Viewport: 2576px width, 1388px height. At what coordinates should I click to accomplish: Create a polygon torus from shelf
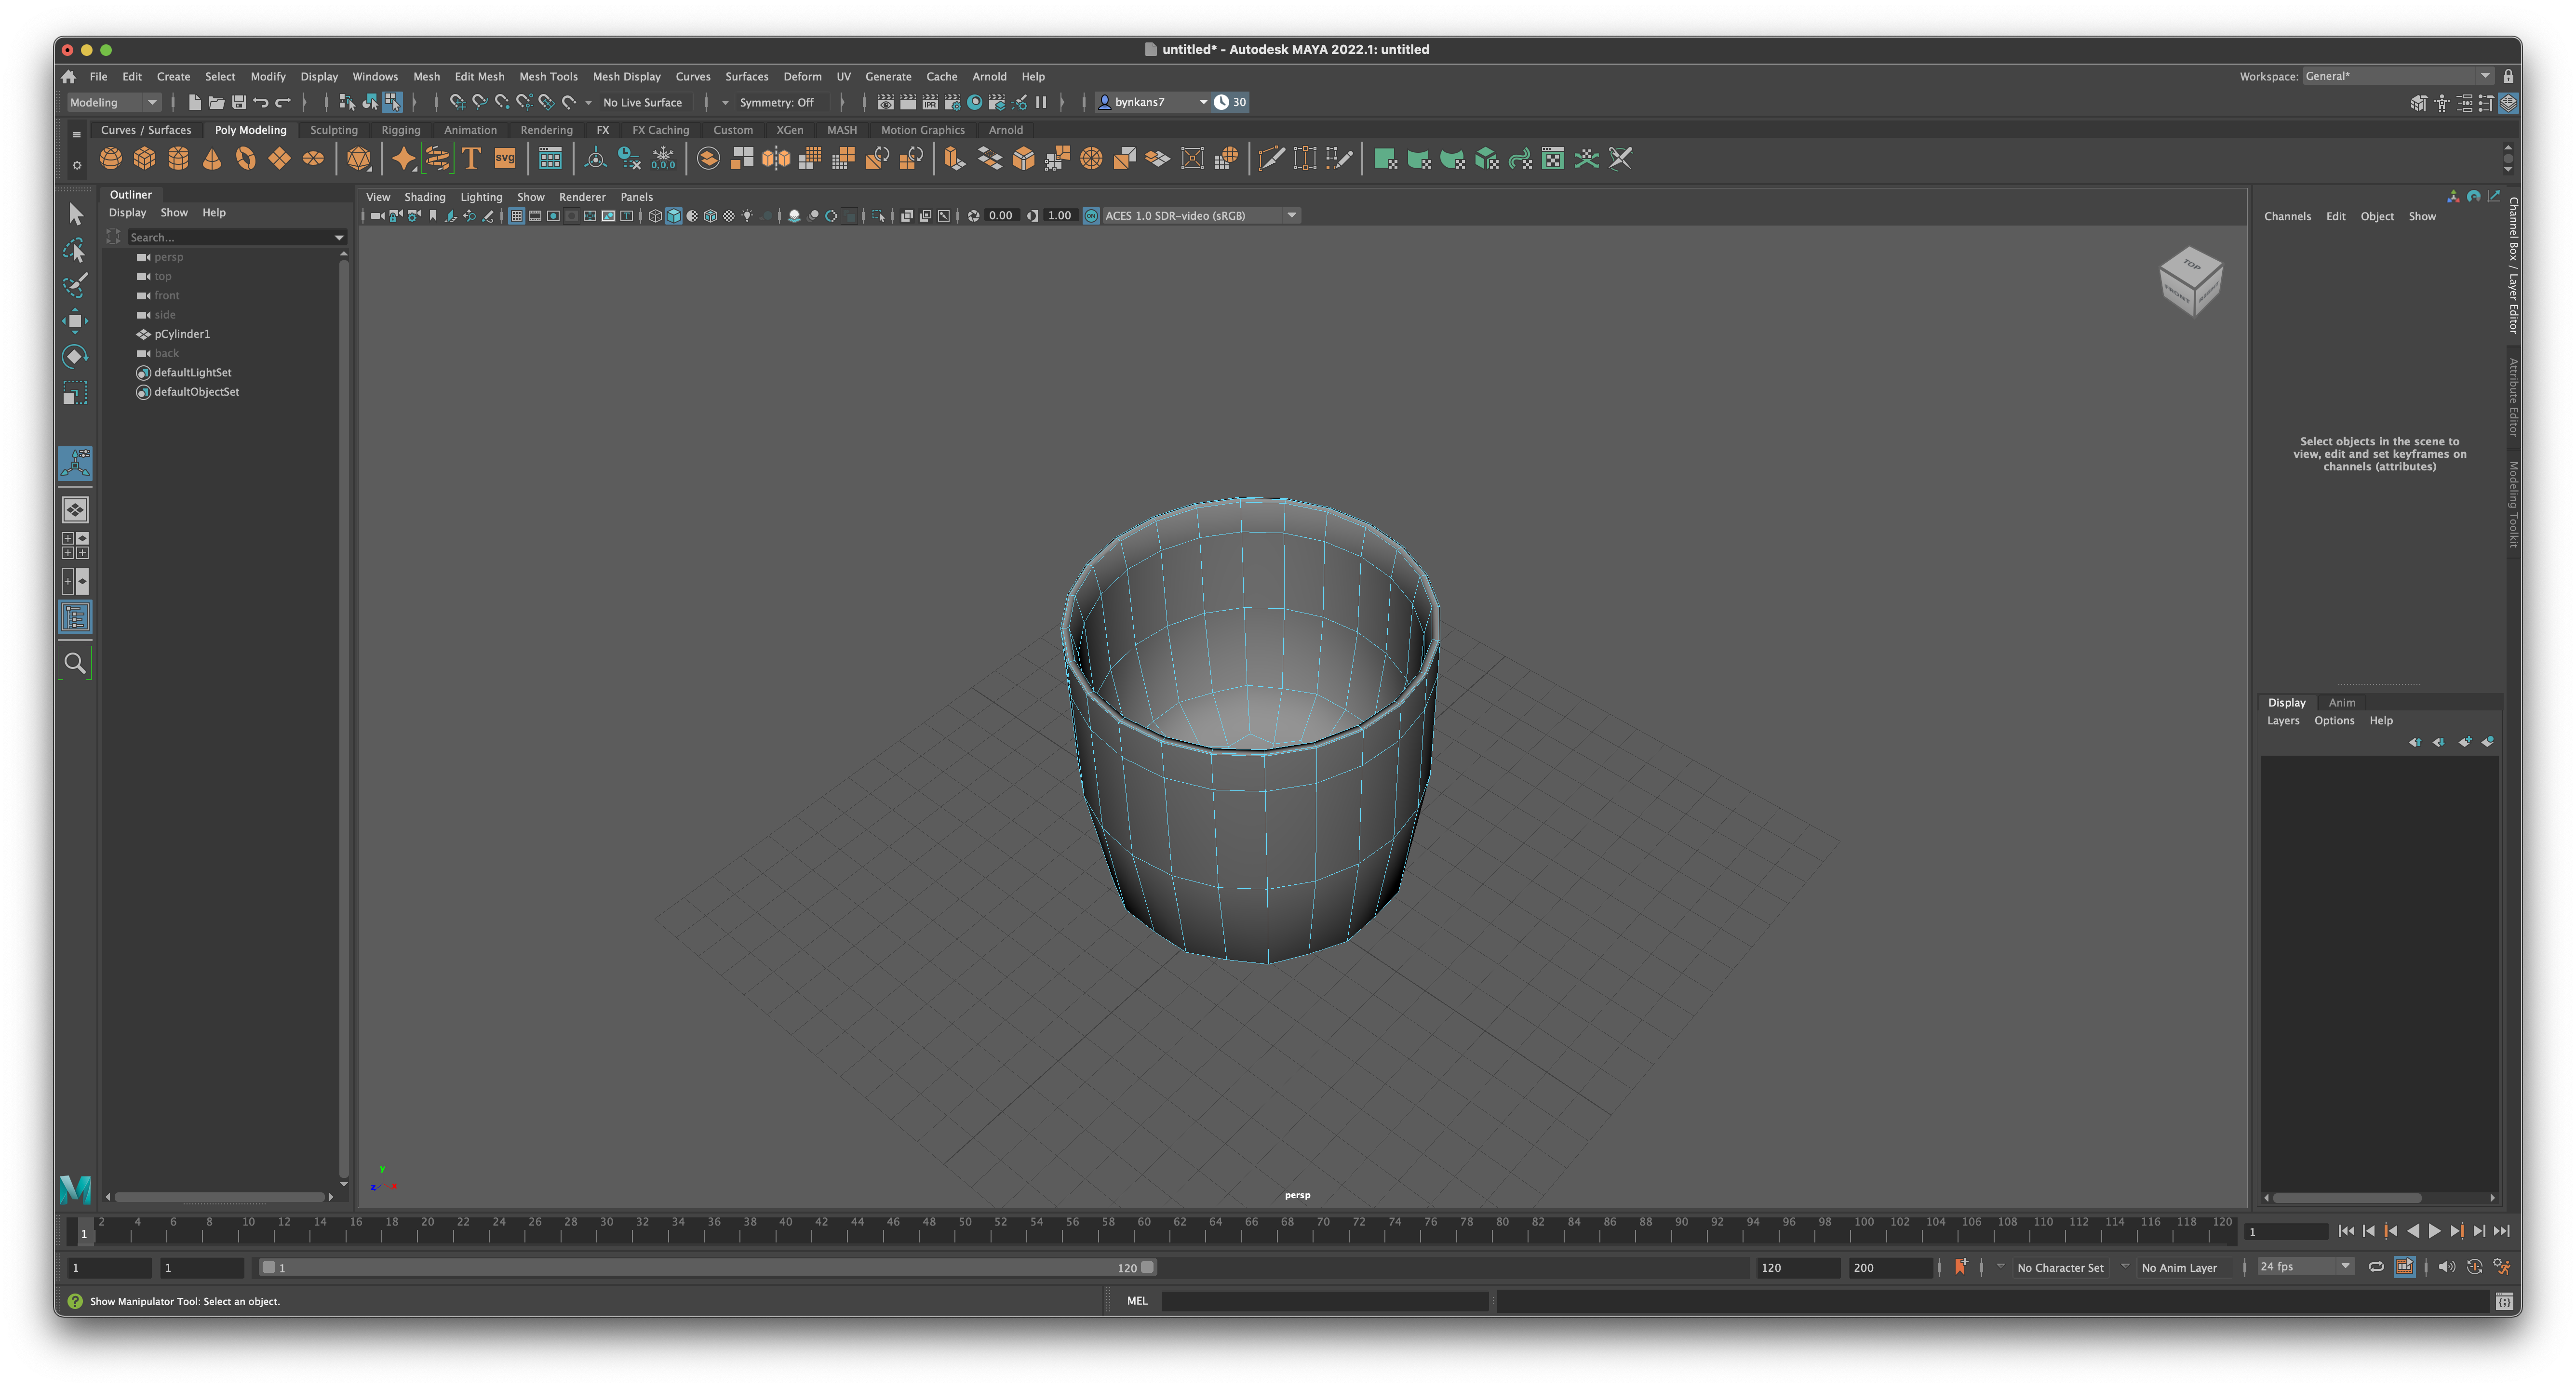pyautogui.click(x=246, y=158)
